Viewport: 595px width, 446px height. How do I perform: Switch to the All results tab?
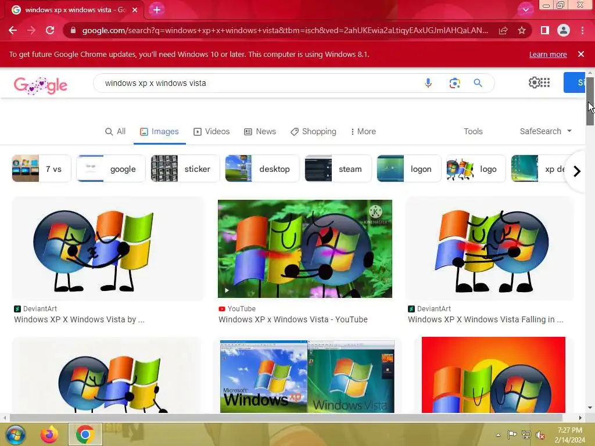click(116, 132)
